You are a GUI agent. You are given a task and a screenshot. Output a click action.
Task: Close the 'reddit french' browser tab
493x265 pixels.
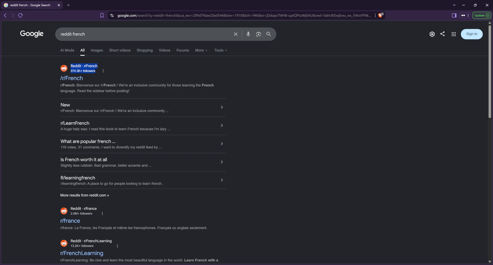tap(59, 5)
